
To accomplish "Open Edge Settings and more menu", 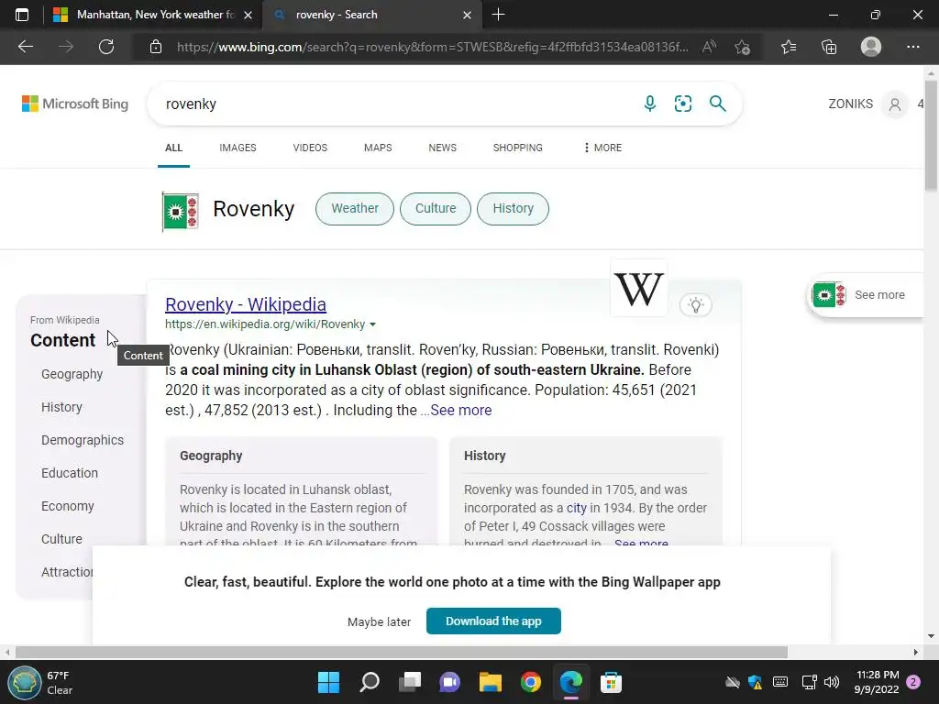I will 913,47.
